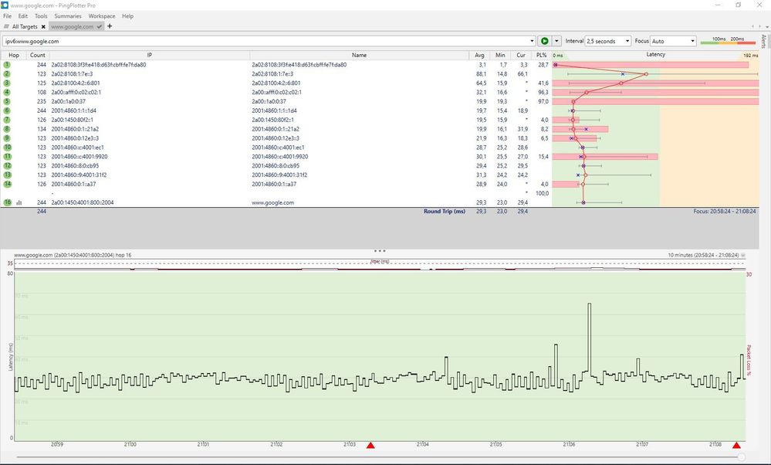Click the PingPlotter application icon in titlebar

5,4
